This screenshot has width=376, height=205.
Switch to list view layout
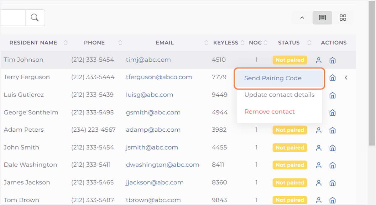[x=322, y=18]
